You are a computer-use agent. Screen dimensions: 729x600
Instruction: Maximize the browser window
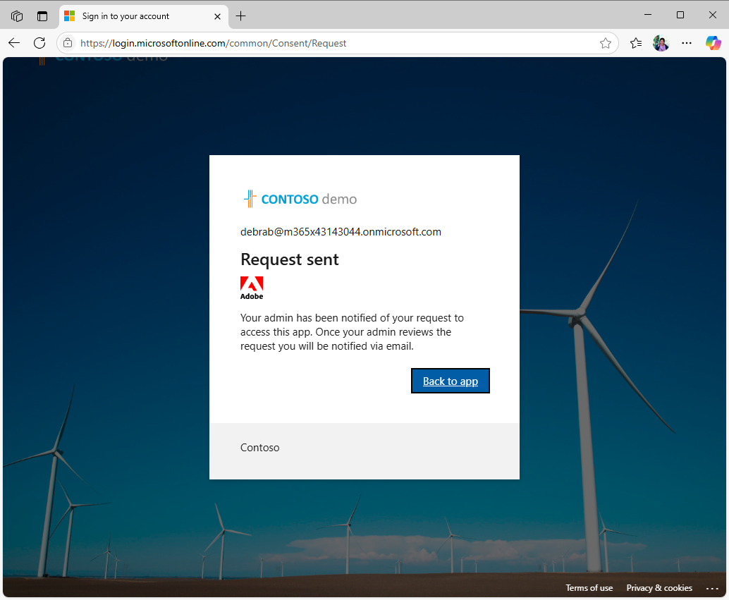680,15
